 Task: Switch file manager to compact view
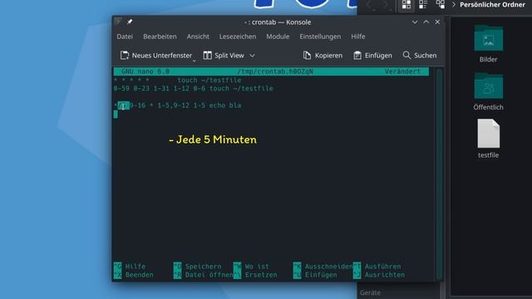[423, 5]
